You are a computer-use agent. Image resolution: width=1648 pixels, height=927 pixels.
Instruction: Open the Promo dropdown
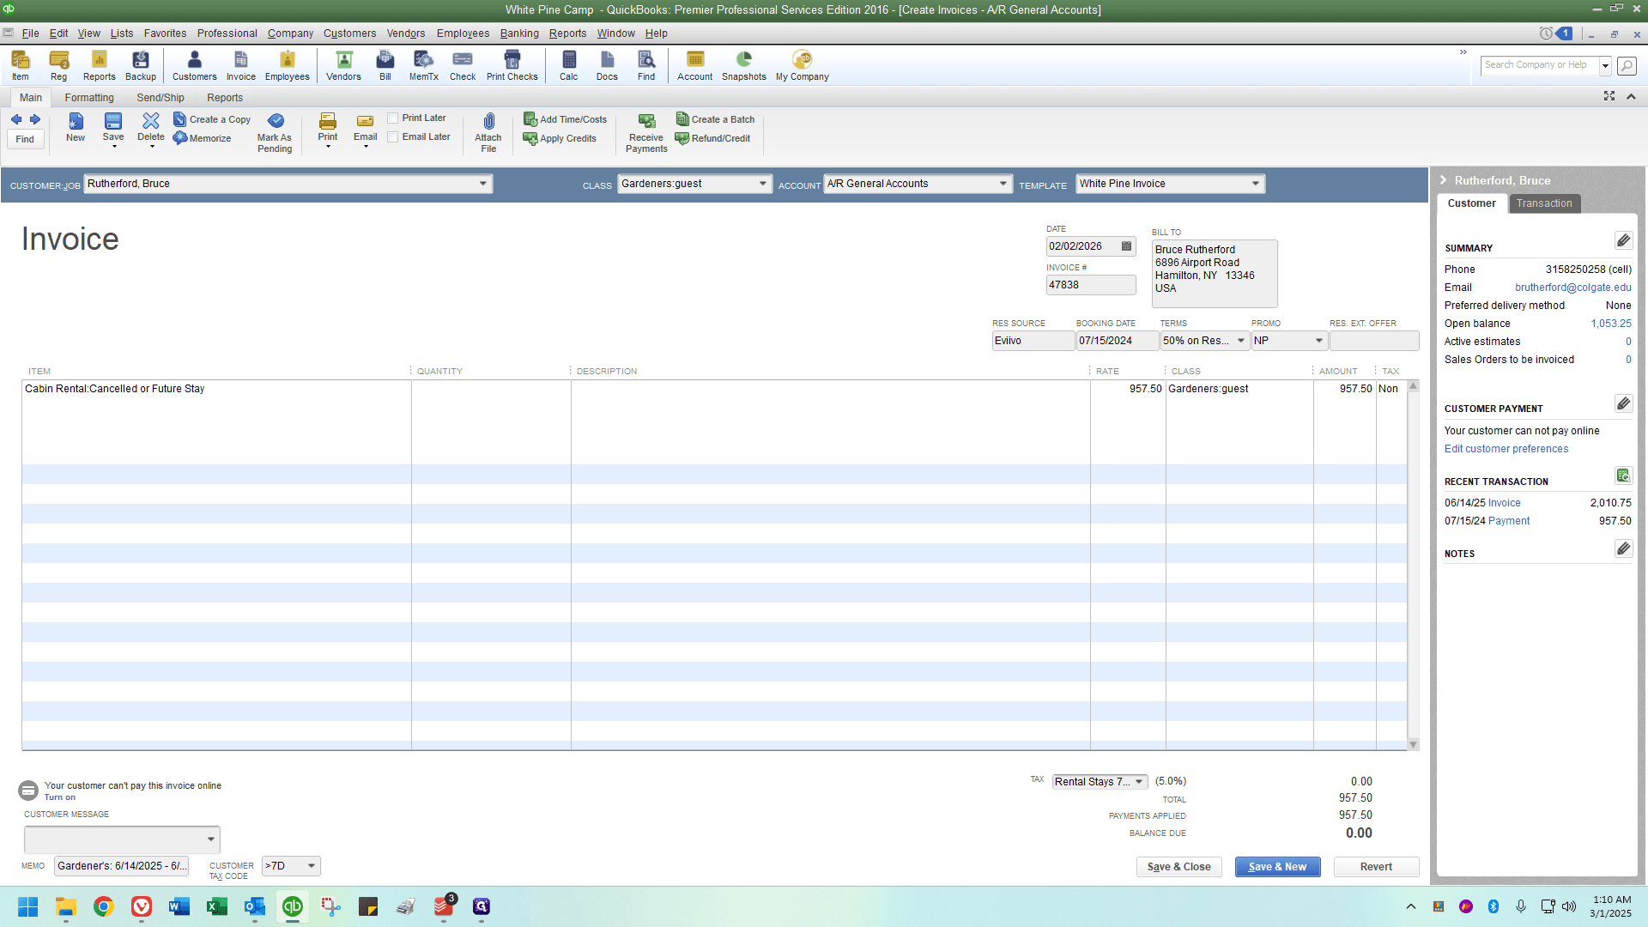pos(1319,341)
